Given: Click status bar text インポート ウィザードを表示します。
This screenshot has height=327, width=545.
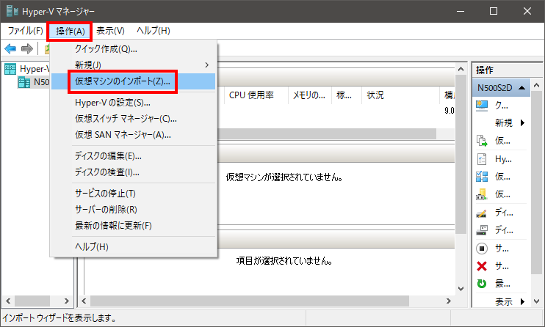Looking at the screenshot, I should point(59,318).
